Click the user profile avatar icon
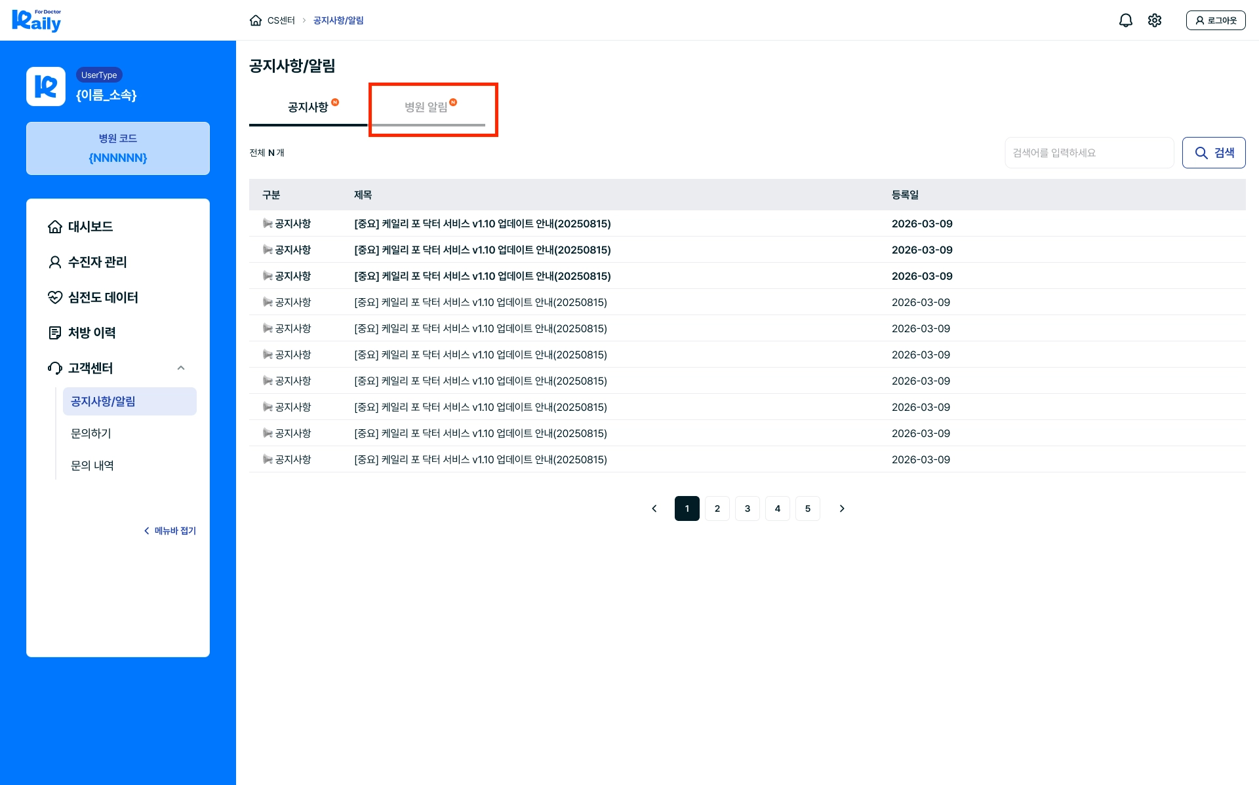This screenshot has height=785, width=1259. point(46,86)
